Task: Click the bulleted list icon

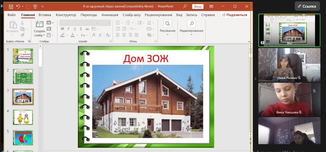Action: pyautogui.click(x=118, y=23)
